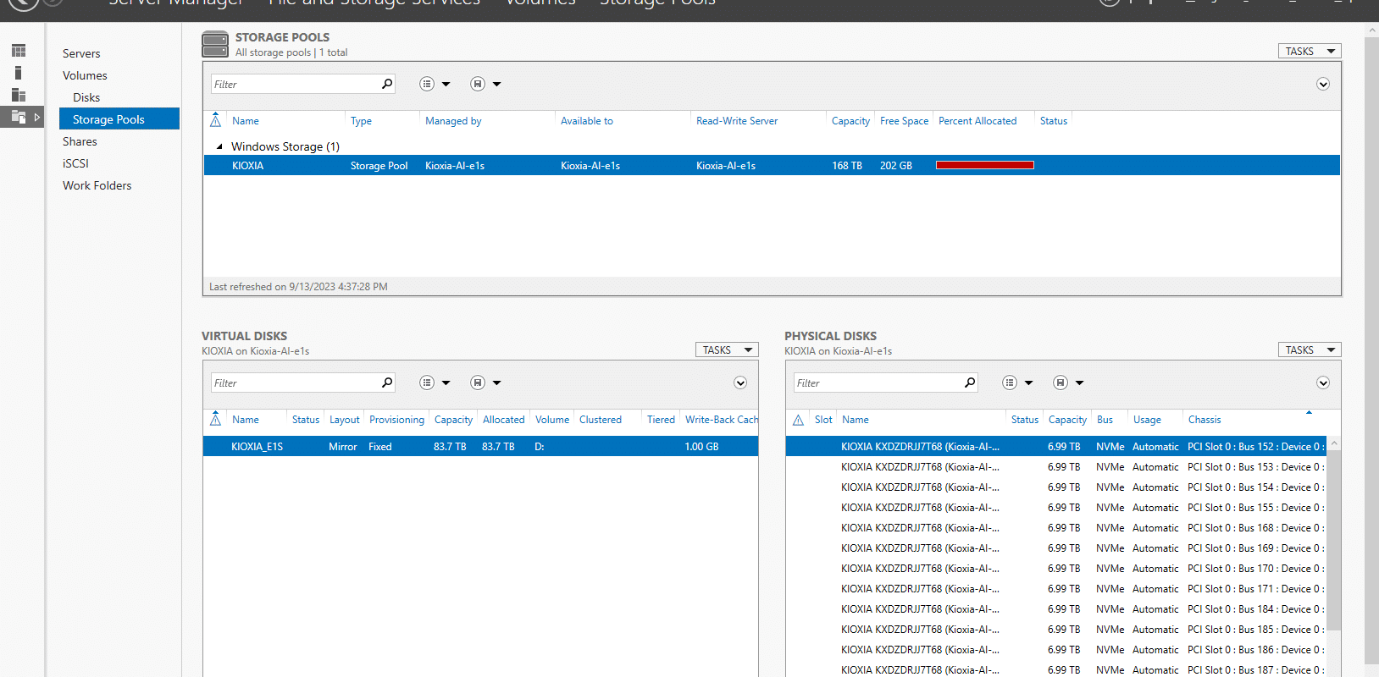Select physical disk on Bus 153
This screenshot has height=677, width=1379.
click(x=1055, y=466)
